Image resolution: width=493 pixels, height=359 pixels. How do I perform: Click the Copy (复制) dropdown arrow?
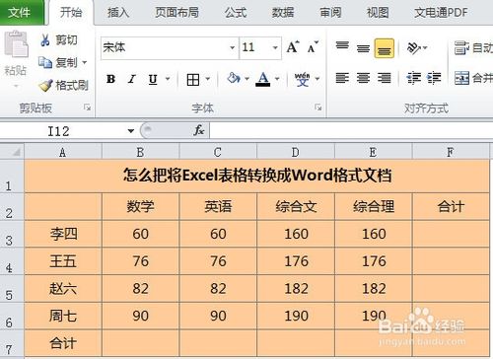point(85,62)
